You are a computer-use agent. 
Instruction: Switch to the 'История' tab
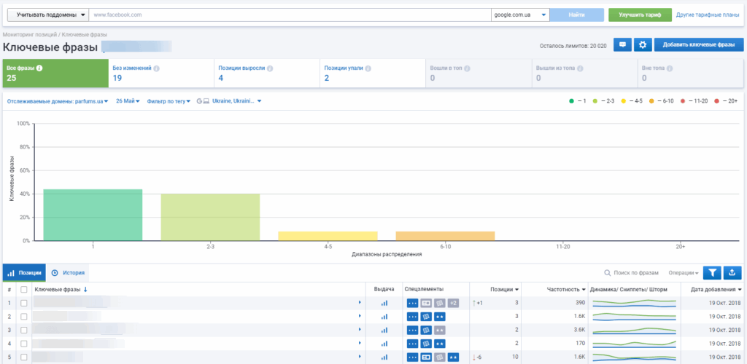69,273
